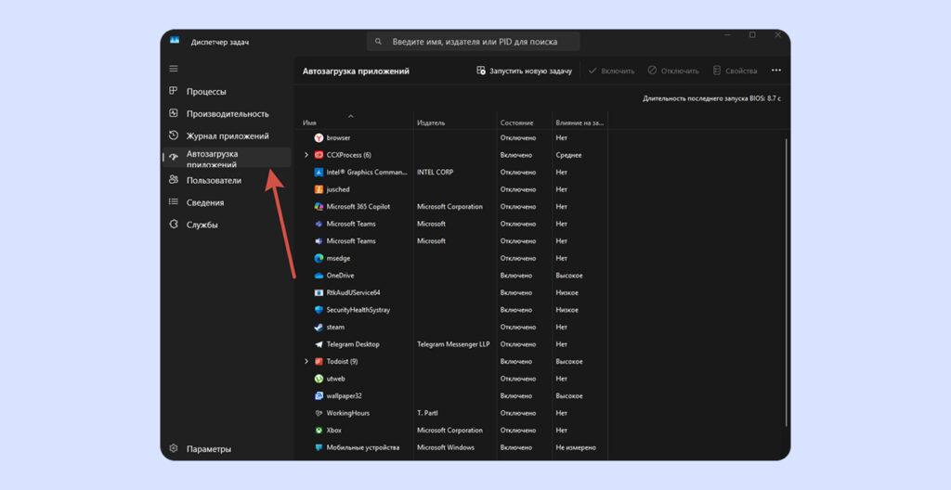Screen dimensions: 951x490
Task: Click Длительность последнего запуска BIOS text
Action: pos(711,98)
